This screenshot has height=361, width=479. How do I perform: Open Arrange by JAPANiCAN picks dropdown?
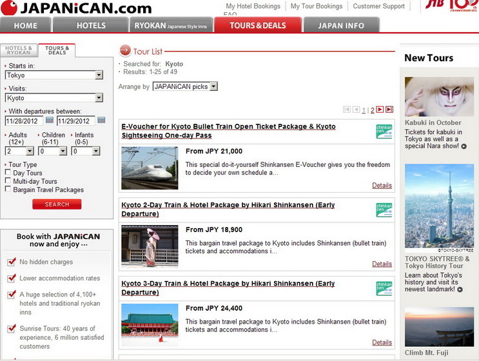click(x=185, y=86)
